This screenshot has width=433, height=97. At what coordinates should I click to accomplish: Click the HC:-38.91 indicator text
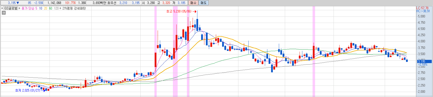click(x=423, y=11)
